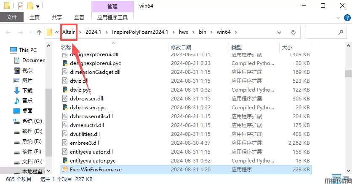This screenshot has width=352, height=184.
Task: Open the recent locations dropdown arrow
Action: coord(31,32)
